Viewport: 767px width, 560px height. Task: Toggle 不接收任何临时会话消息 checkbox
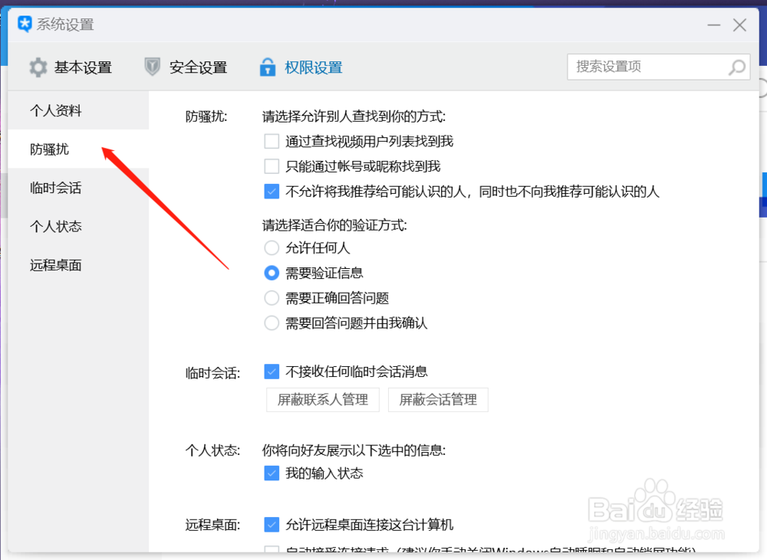tap(272, 372)
